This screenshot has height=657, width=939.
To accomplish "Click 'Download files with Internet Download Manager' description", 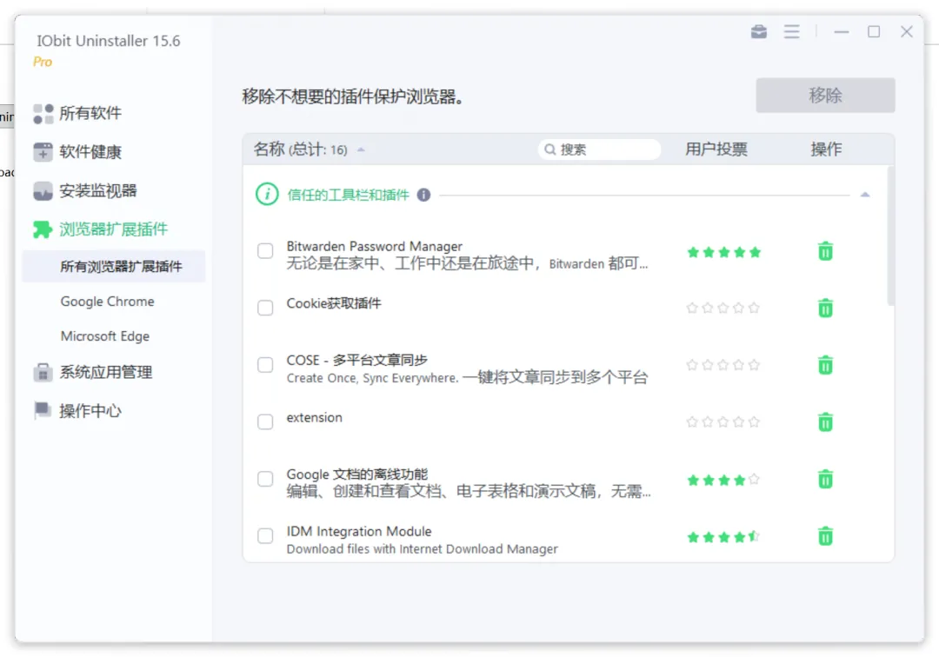I will click(x=423, y=548).
